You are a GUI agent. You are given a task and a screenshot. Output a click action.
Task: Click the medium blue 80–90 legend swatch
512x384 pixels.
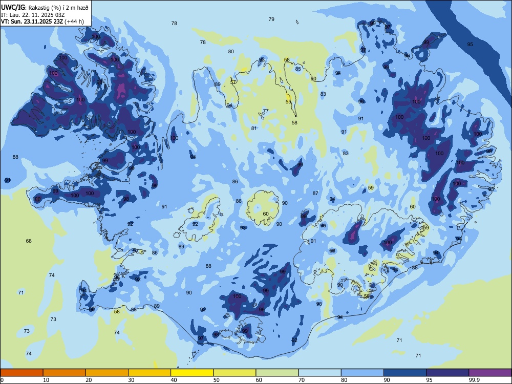362,373
